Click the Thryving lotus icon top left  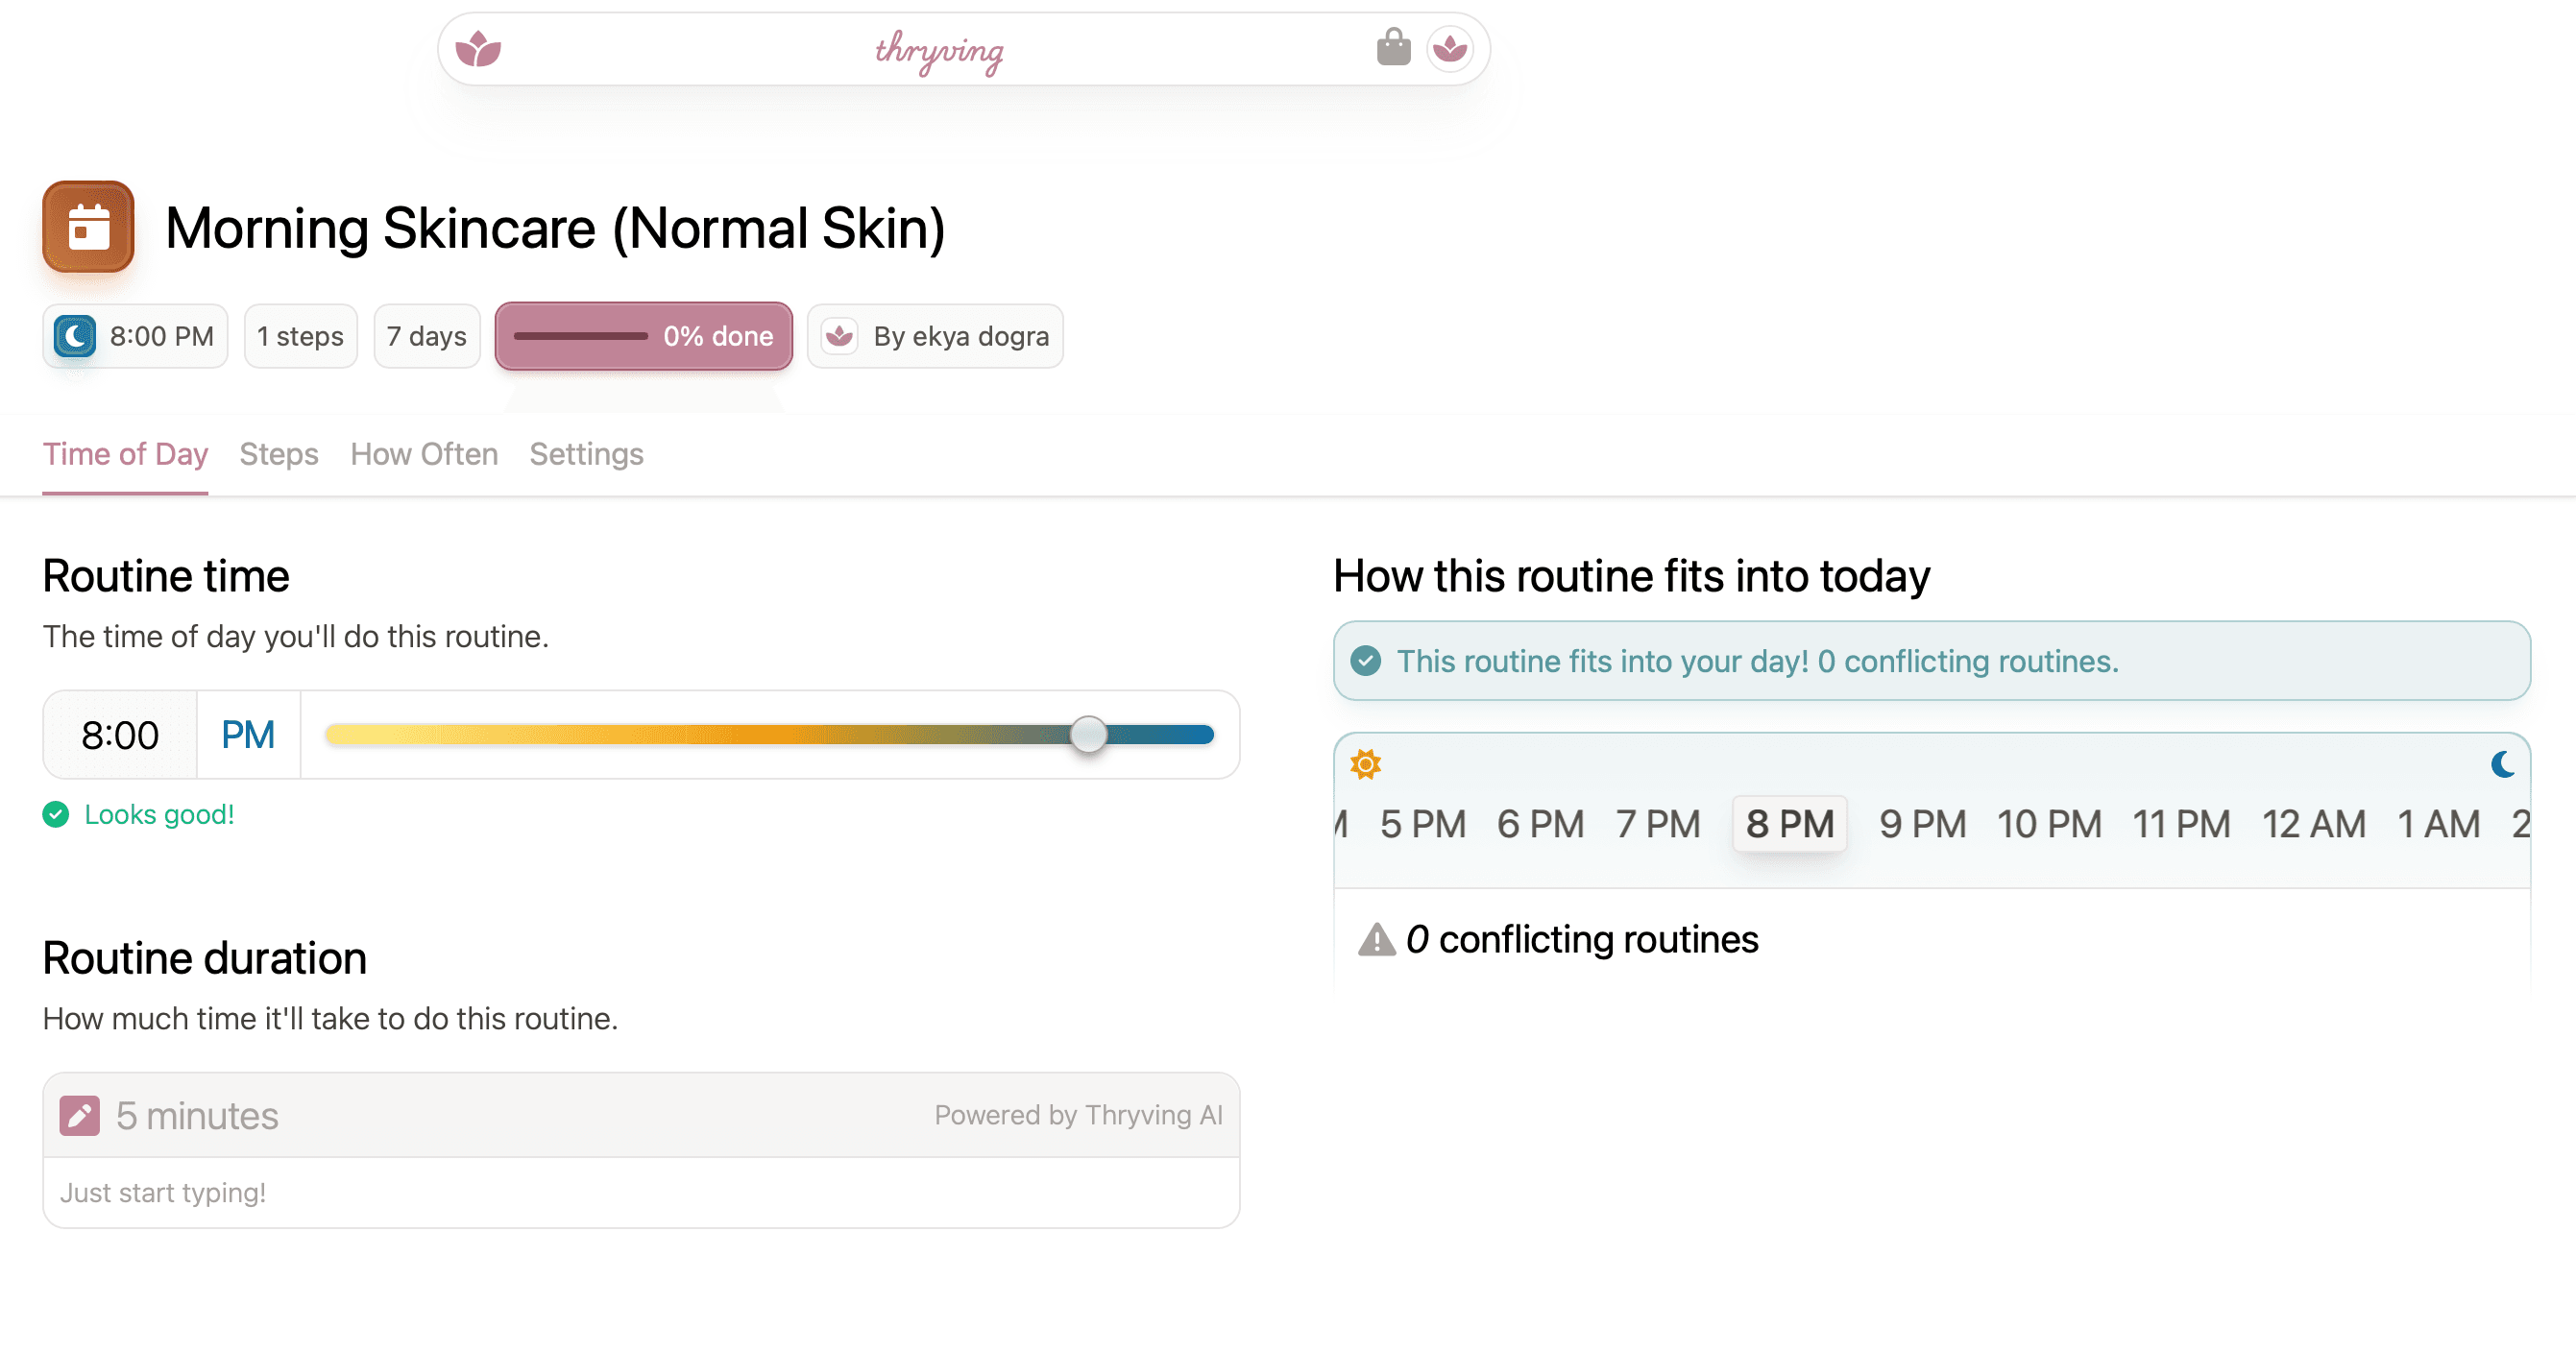(478, 46)
